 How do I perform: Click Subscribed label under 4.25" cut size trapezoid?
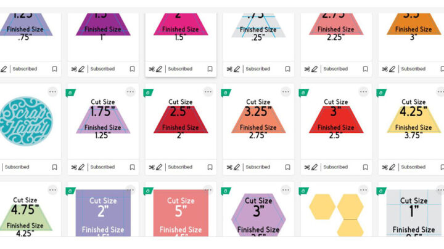[413, 167]
